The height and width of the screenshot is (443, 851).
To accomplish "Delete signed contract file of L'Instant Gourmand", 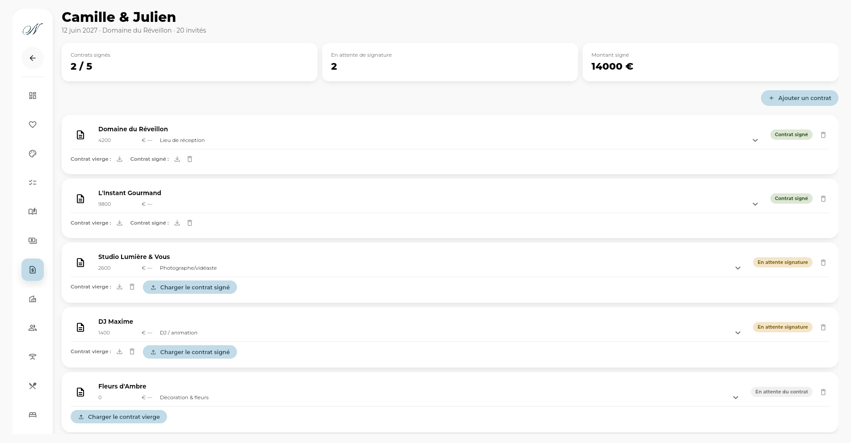I will [x=190, y=223].
